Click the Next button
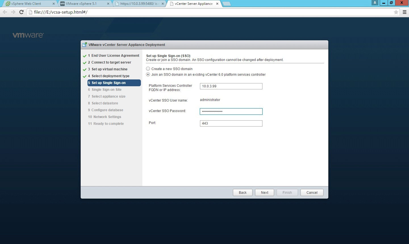The image size is (409, 244). point(264,192)
